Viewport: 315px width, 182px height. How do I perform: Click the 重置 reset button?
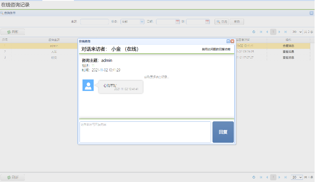236,21
